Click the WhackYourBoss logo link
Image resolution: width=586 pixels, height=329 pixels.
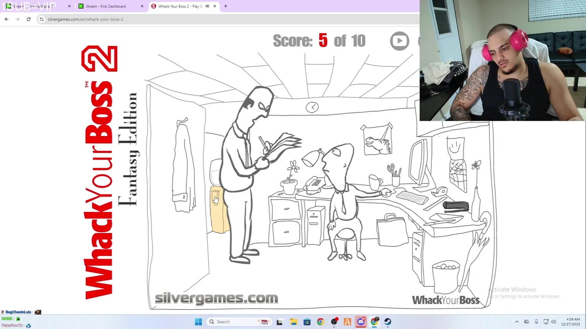(445, 300)
